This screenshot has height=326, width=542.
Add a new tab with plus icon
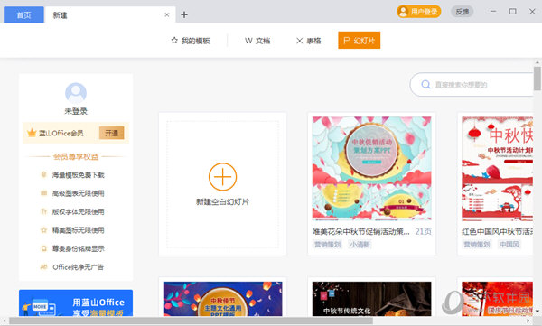[x=184, y=14]
